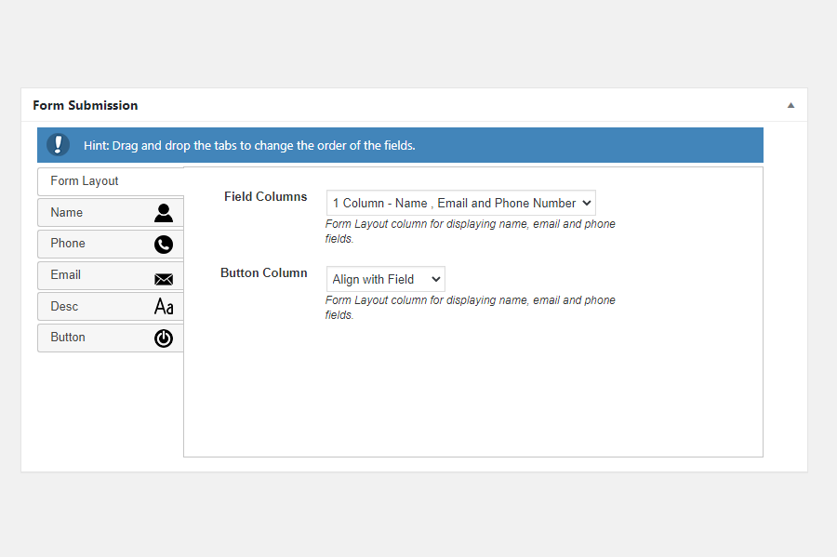This screenshot has height=557, width=837.
Task: Click the person icon on Name tab
Action: (x=164, y=213)
